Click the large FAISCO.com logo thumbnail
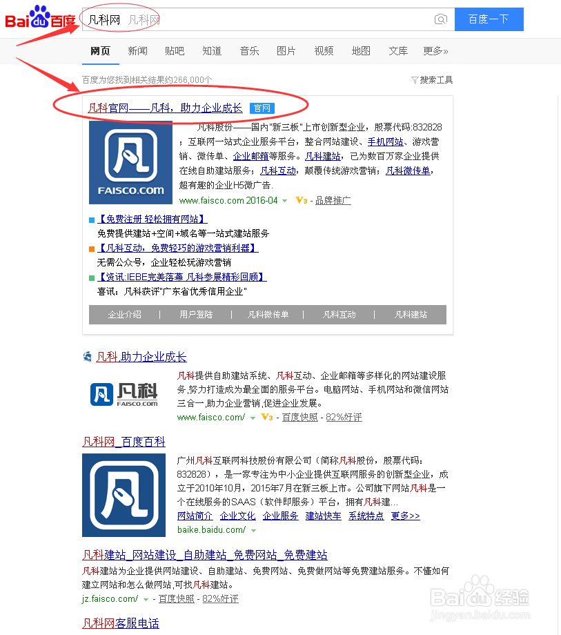Image resolution: width=561 pixels, height=635 pixels. 130,162
